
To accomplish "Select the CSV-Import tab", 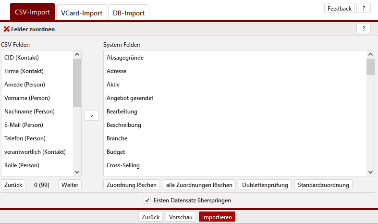I will point(32,12).
